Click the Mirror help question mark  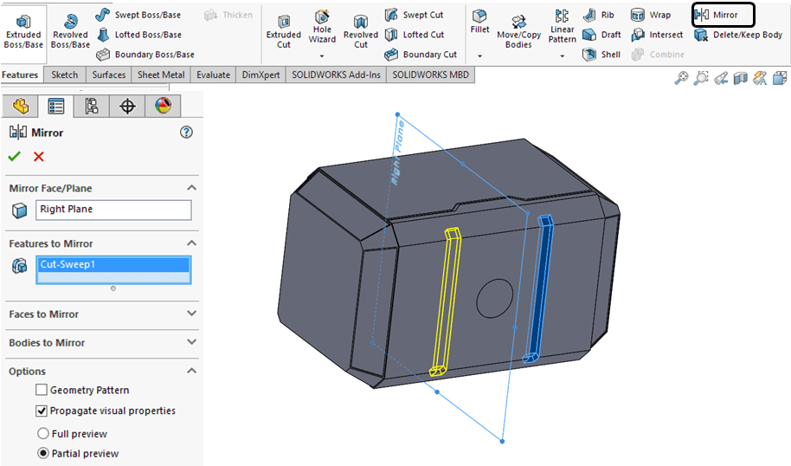(x=186, y=133)
